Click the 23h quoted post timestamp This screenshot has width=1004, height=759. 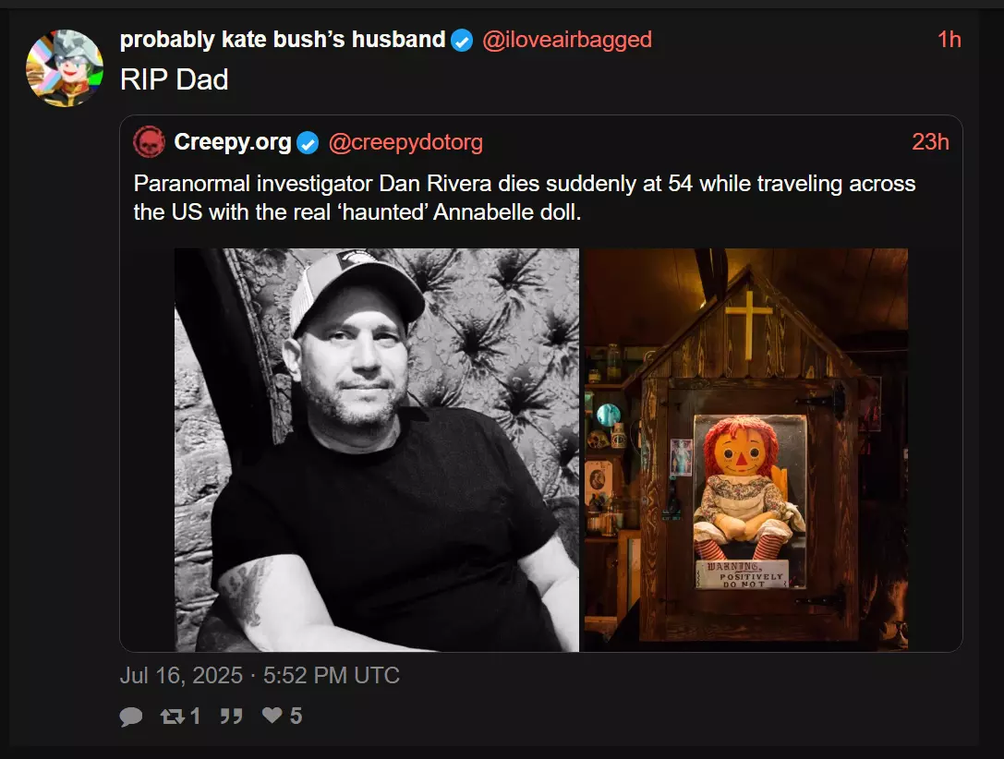[x=930, y=142]
